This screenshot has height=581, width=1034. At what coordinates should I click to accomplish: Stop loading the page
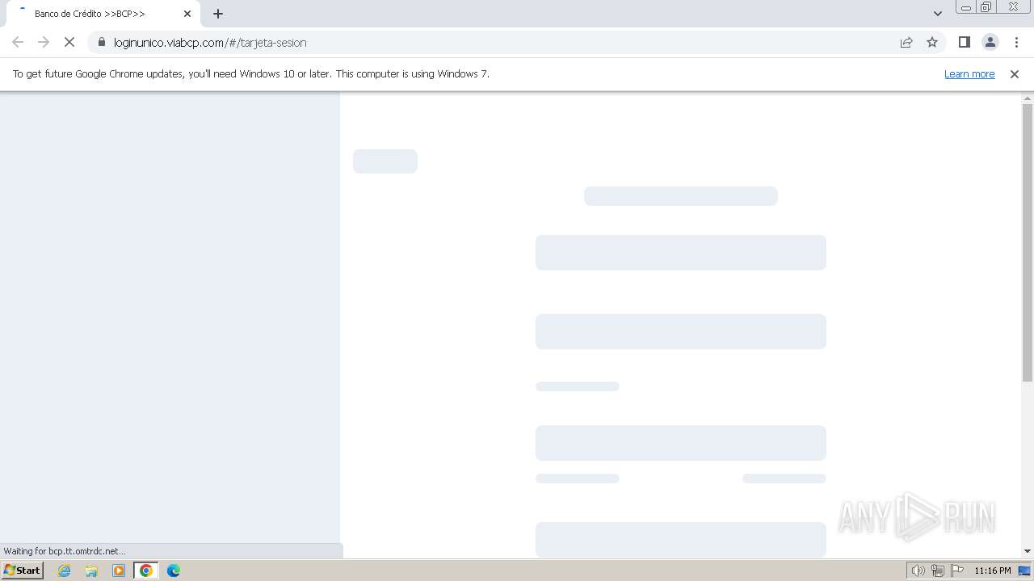(x=69, y=42)
